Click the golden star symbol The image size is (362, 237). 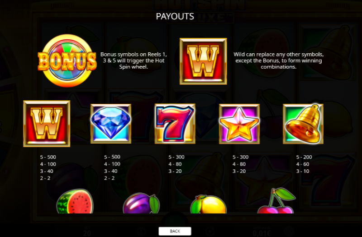click(x=239, y=124)
